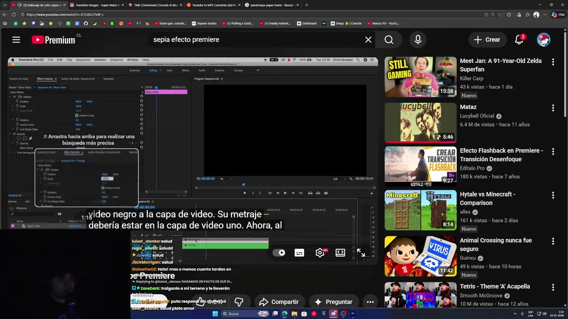Open options for 'Meet Jan' video
The width and height of the screenshot is (568, 319).
click(x=553, y=62)
